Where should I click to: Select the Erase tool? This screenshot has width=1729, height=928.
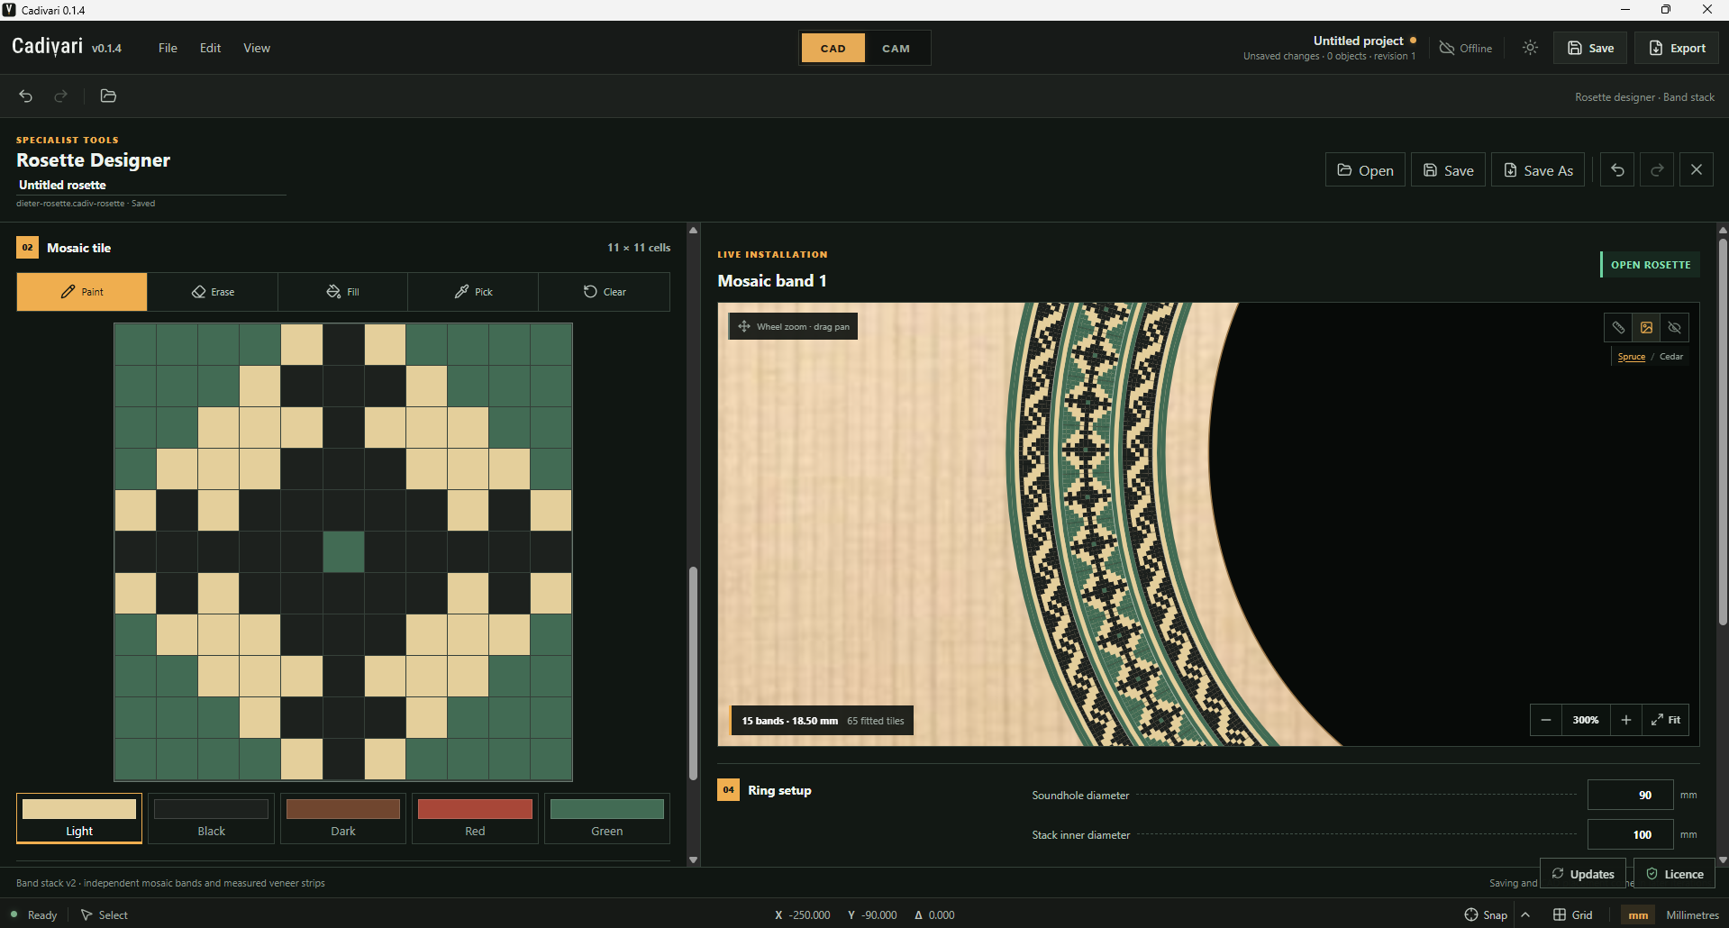click(x=213, y=292)
